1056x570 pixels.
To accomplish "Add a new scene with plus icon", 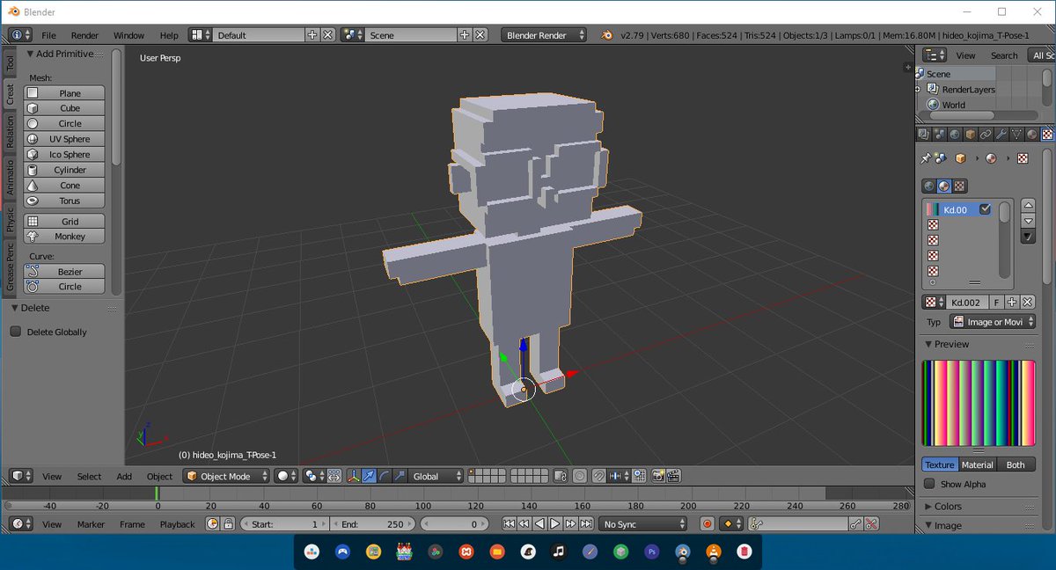I will tap(465, 35).
